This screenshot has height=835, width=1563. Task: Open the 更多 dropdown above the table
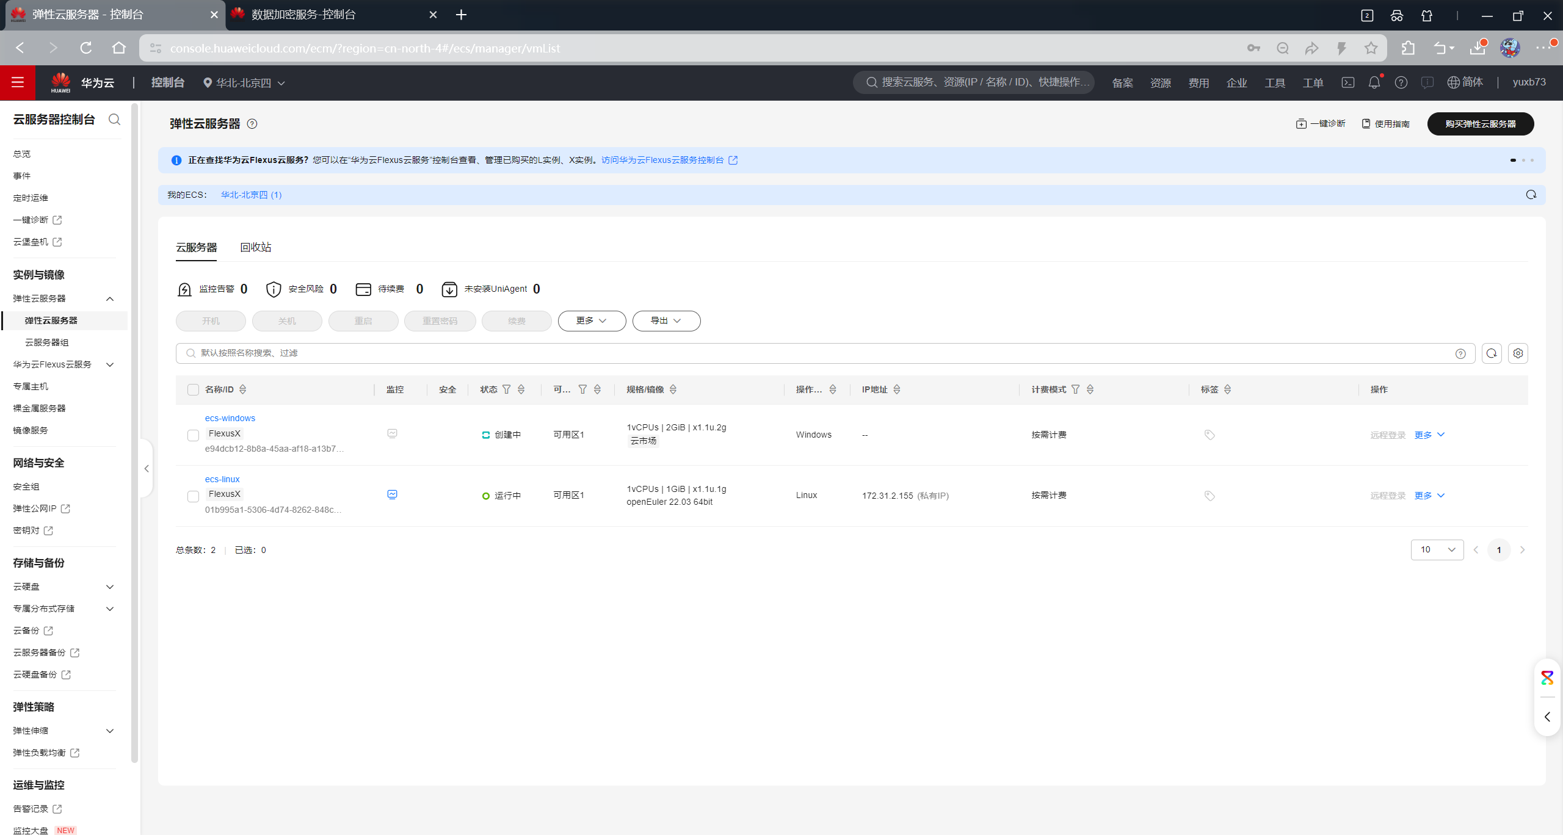coord(591,321)
